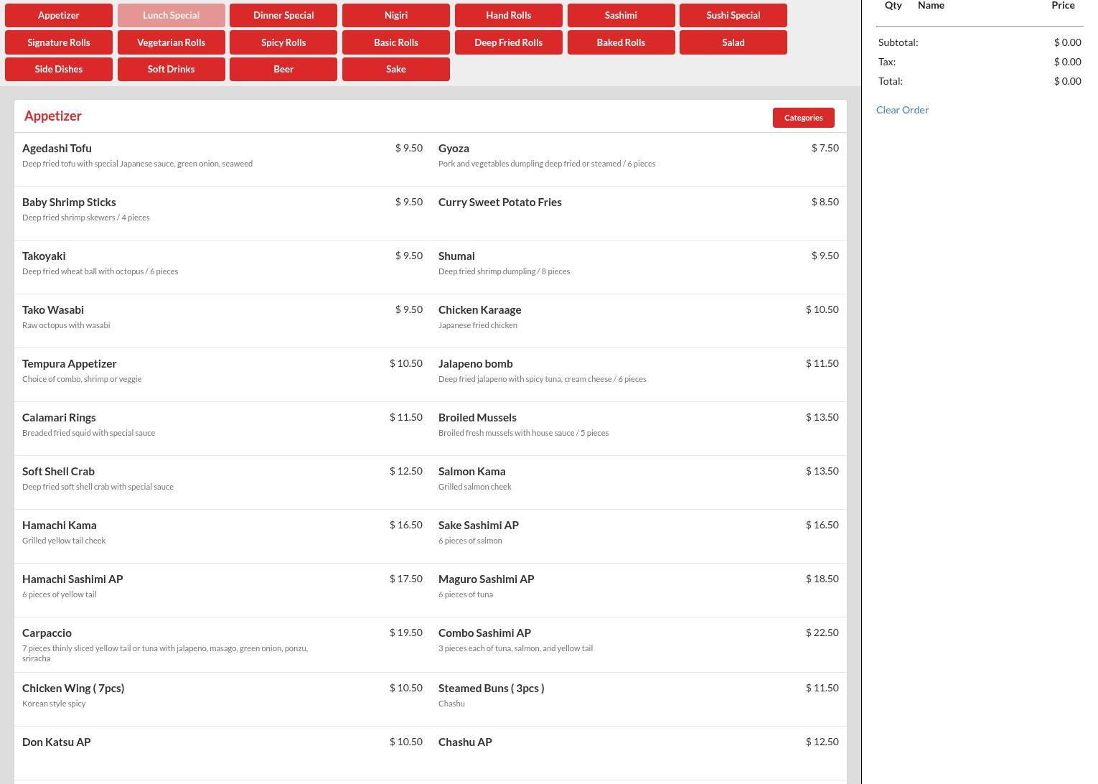The height and width of the screenshot is (784, 1098).
Task: Add Chicken Karaage to the order
Action: point(479,310)
